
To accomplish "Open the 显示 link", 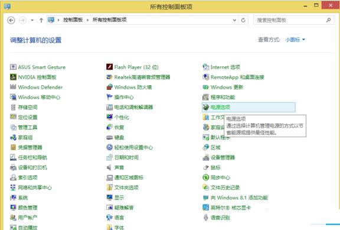I will click(119, 197).
